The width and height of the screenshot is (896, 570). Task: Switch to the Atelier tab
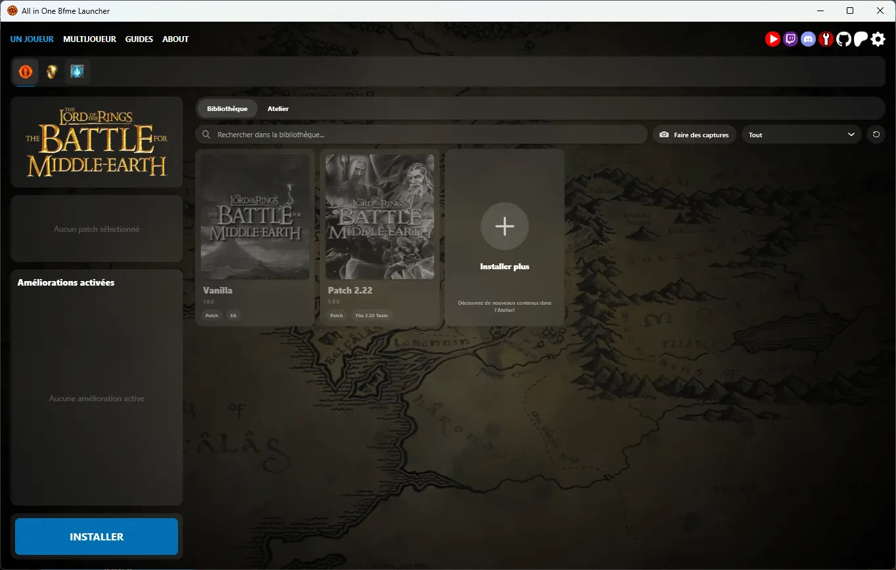(x=278, y=108)
